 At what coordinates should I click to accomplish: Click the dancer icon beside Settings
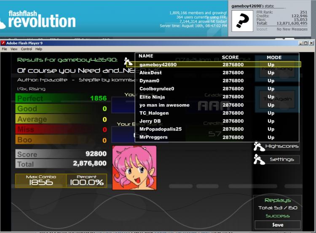259,160
